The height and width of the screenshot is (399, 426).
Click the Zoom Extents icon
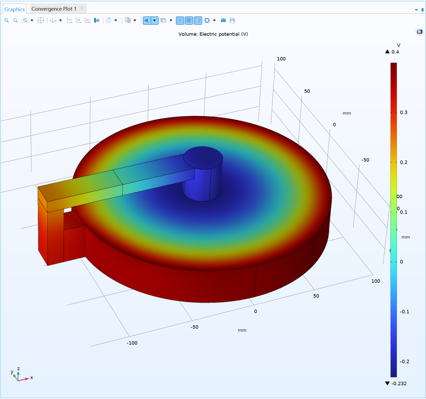tap(41, 20)
